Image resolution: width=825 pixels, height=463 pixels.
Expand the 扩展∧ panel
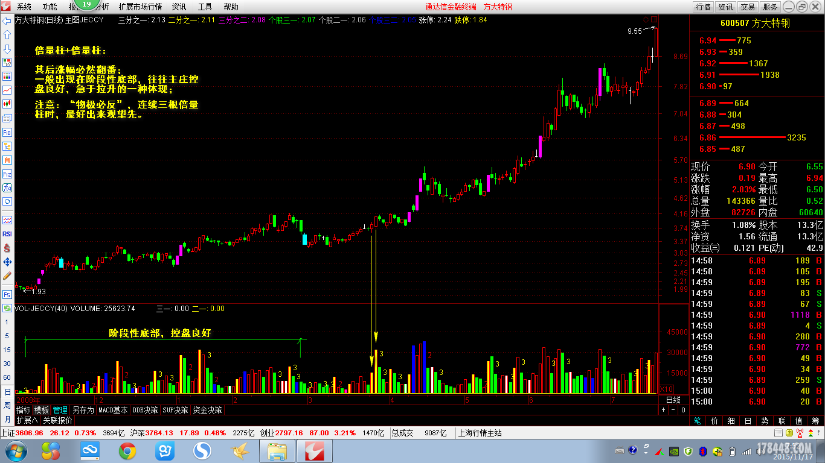(27, 420)
